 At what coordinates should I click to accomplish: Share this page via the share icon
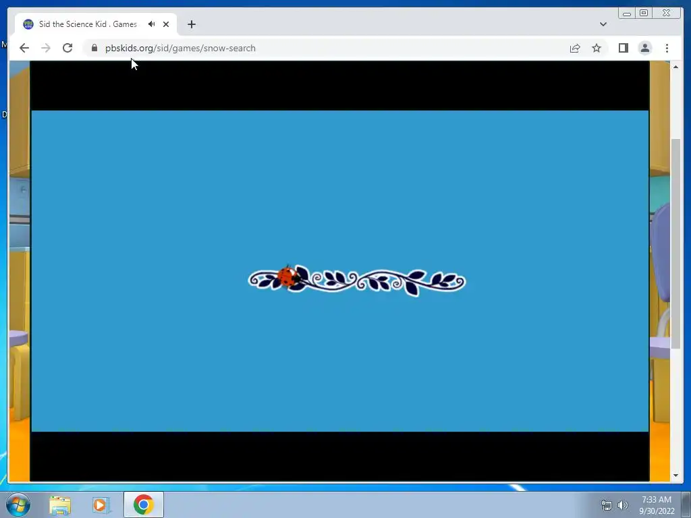pyautogui.click(x=575, y=48)
